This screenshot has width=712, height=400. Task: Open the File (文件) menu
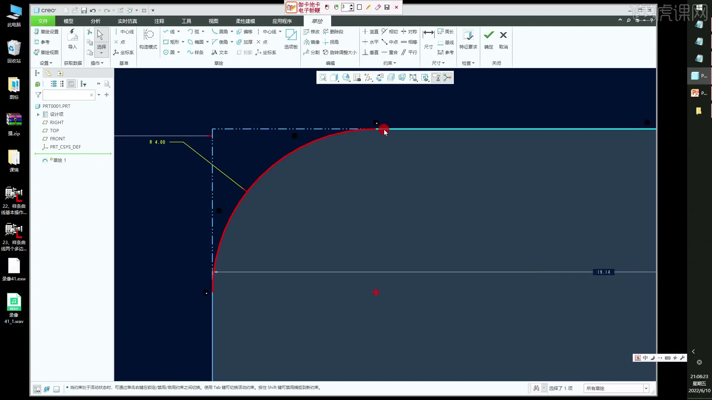pyautogui.click(x=43, y=21)
